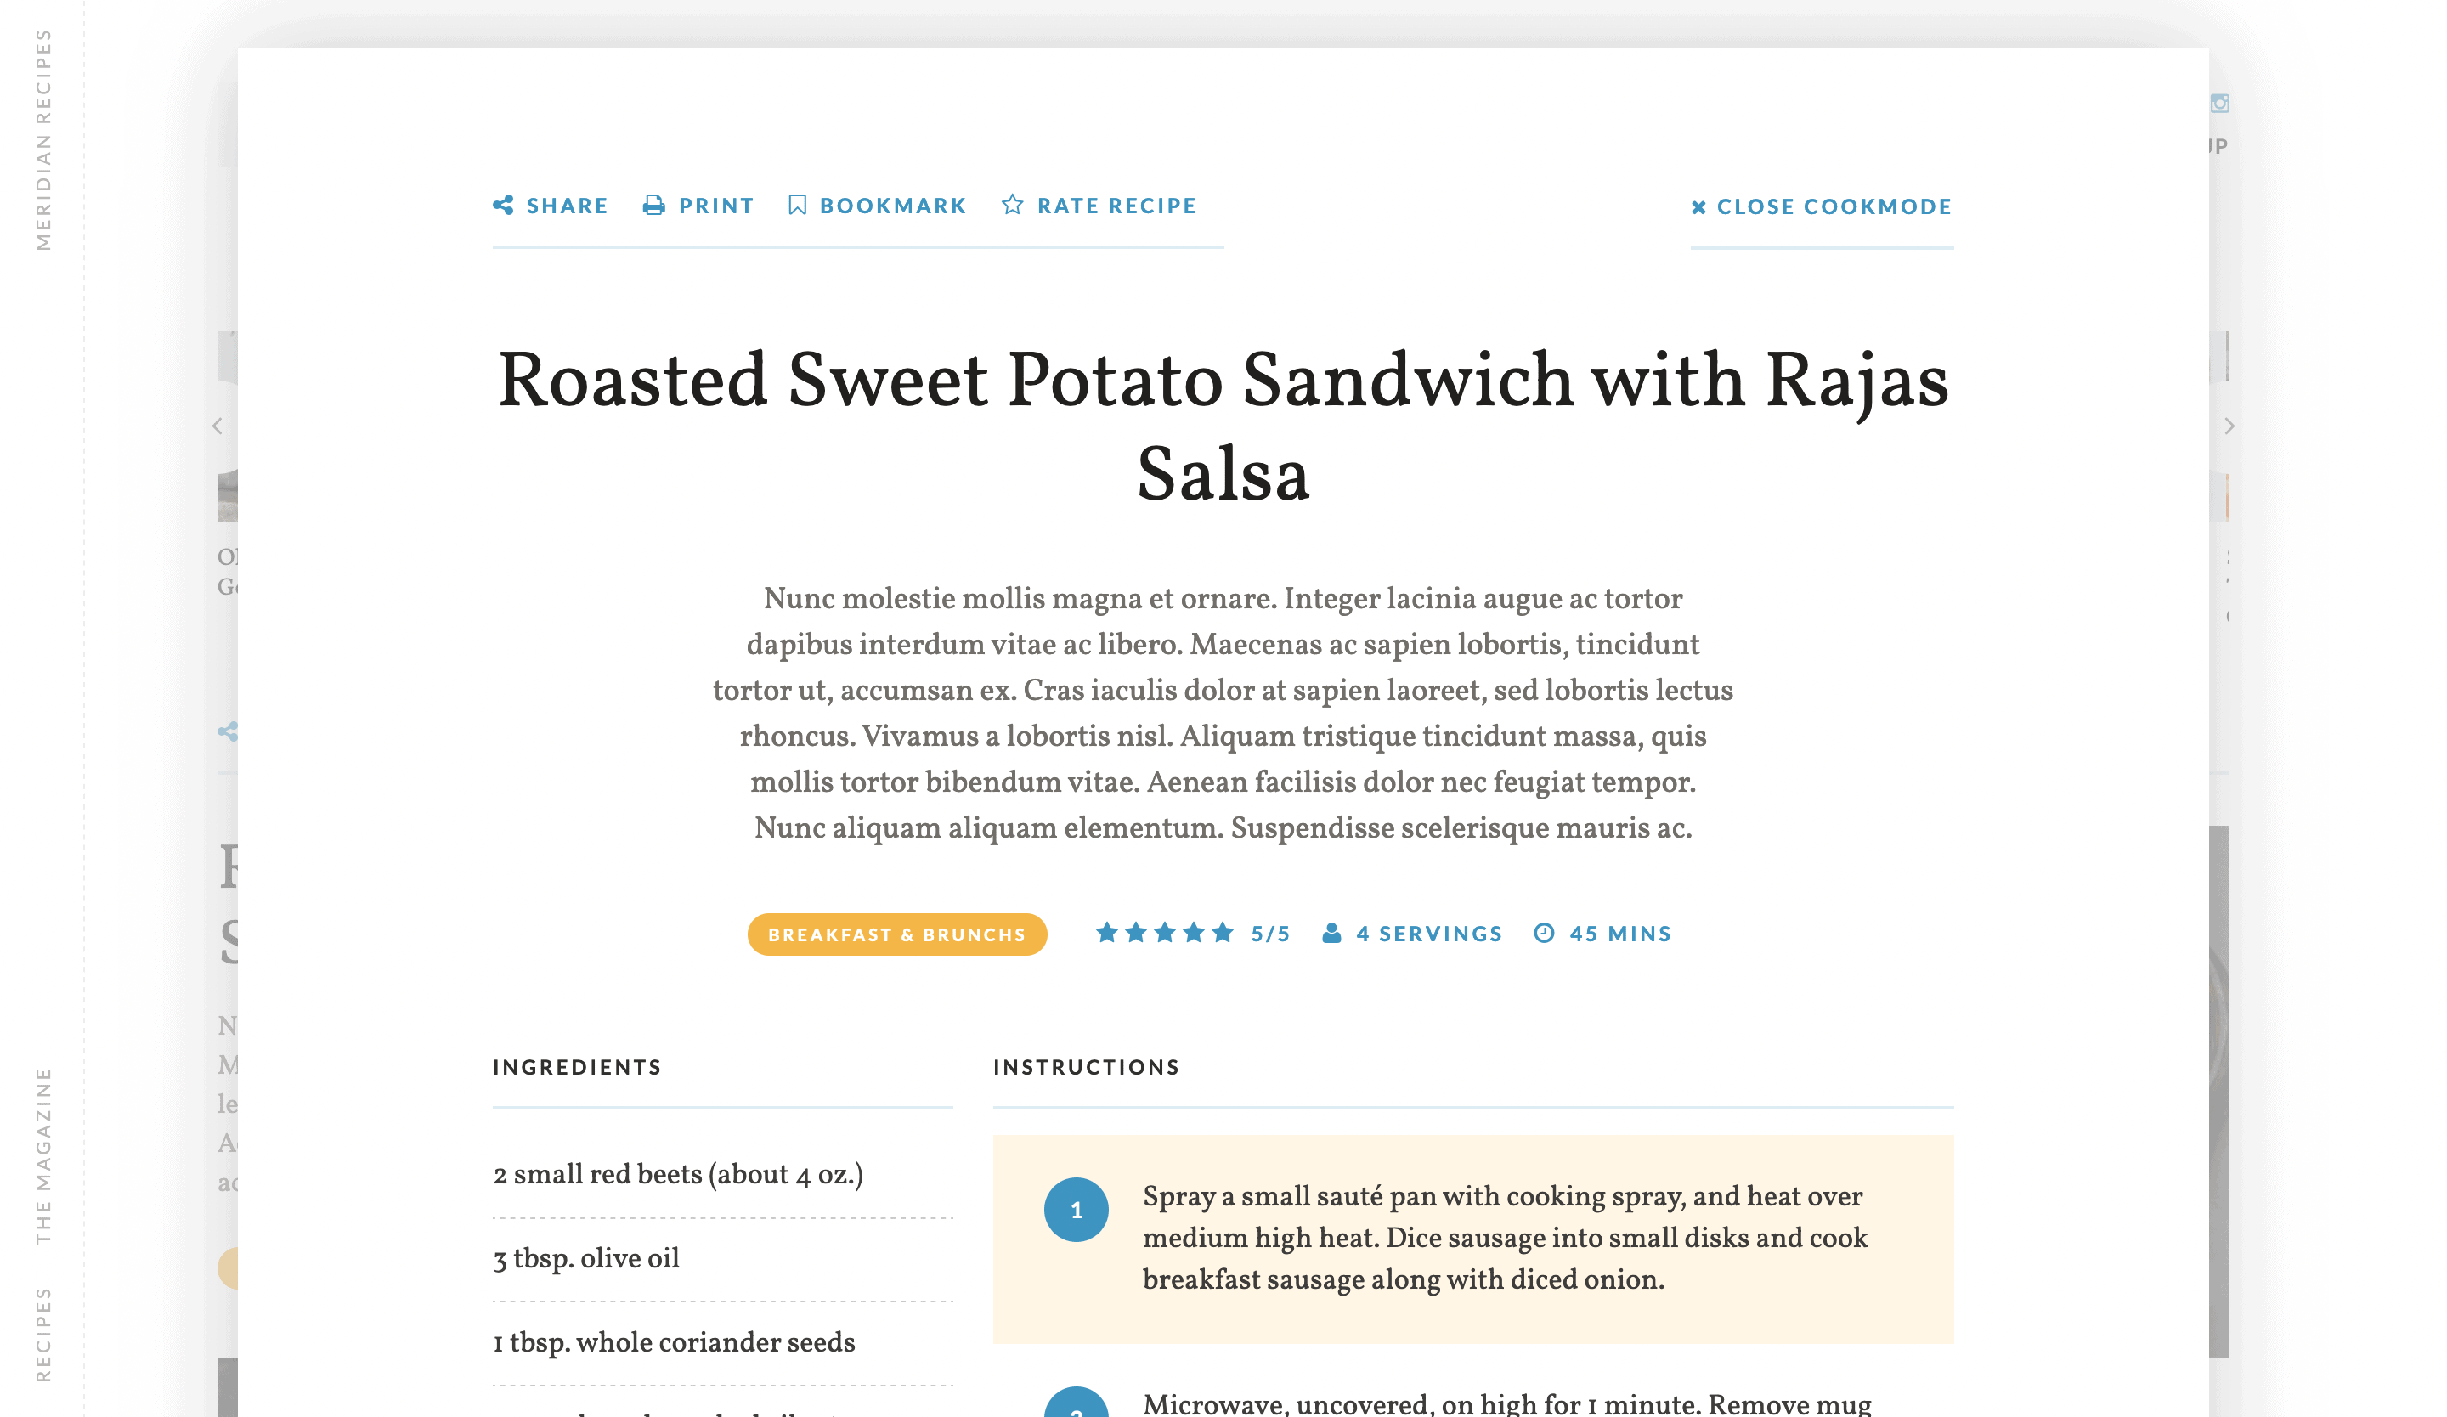Click the X icon to close cookmode
The height and width of the screenshot is (1417, 2447).
[x=1698, y=206]
